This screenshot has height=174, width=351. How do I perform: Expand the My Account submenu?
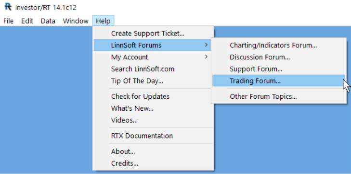[153, 57]
